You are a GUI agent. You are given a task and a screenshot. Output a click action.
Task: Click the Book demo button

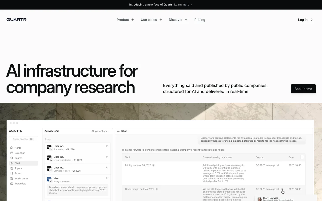point(303,89)
